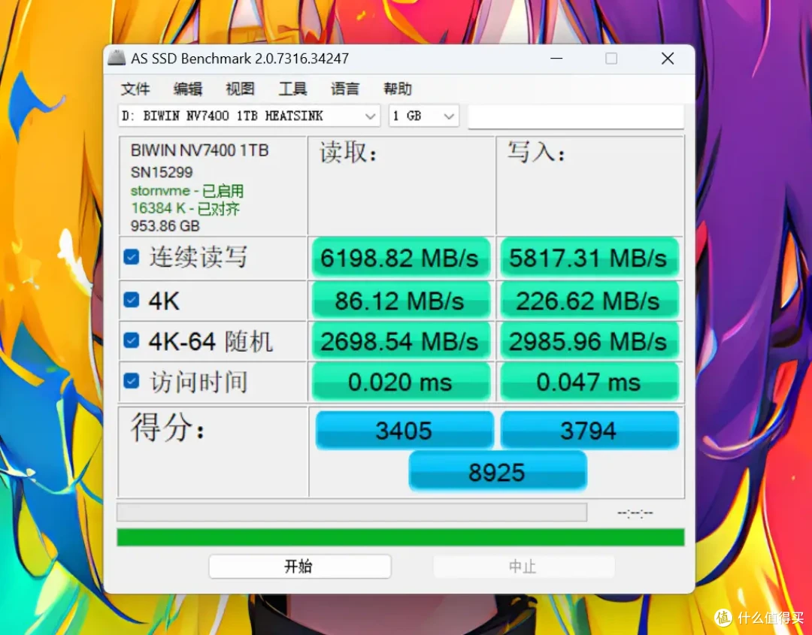The width and height of the screenshot is (812, 635).
Task: Click the green overall progress bar
Action: 400,537
